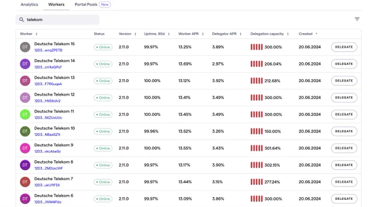Delegate to Deutsche Telekom 7
This screenshot has height=207, width=374.
tap(344, 182)
